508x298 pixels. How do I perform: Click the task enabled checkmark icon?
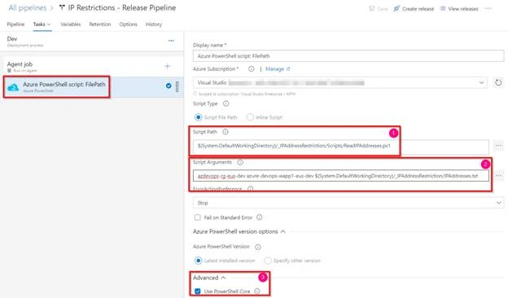[x=169, y=85]
